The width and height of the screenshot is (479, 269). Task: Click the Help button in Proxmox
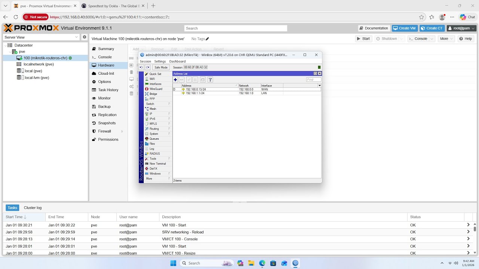pyautogui.click(x=466, y=39)
